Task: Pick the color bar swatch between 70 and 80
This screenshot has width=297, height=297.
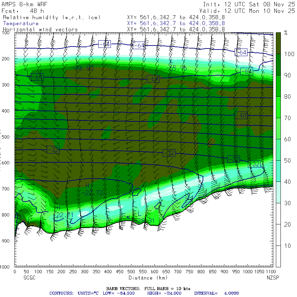Action: pyautogui.click(x=278, y=107)
